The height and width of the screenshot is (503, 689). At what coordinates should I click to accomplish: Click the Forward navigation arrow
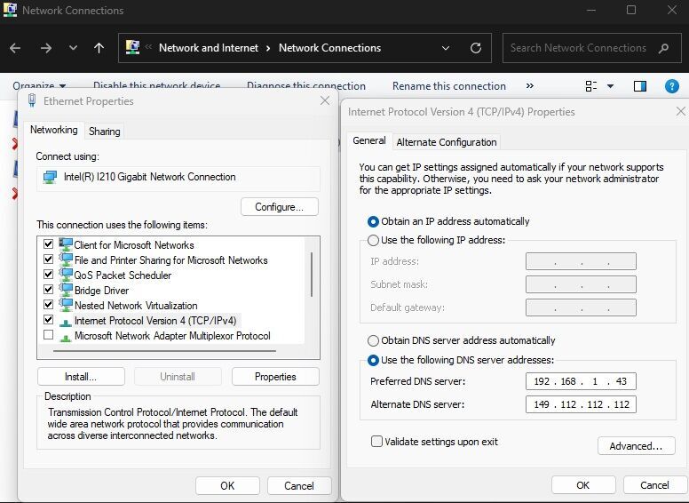45,48
